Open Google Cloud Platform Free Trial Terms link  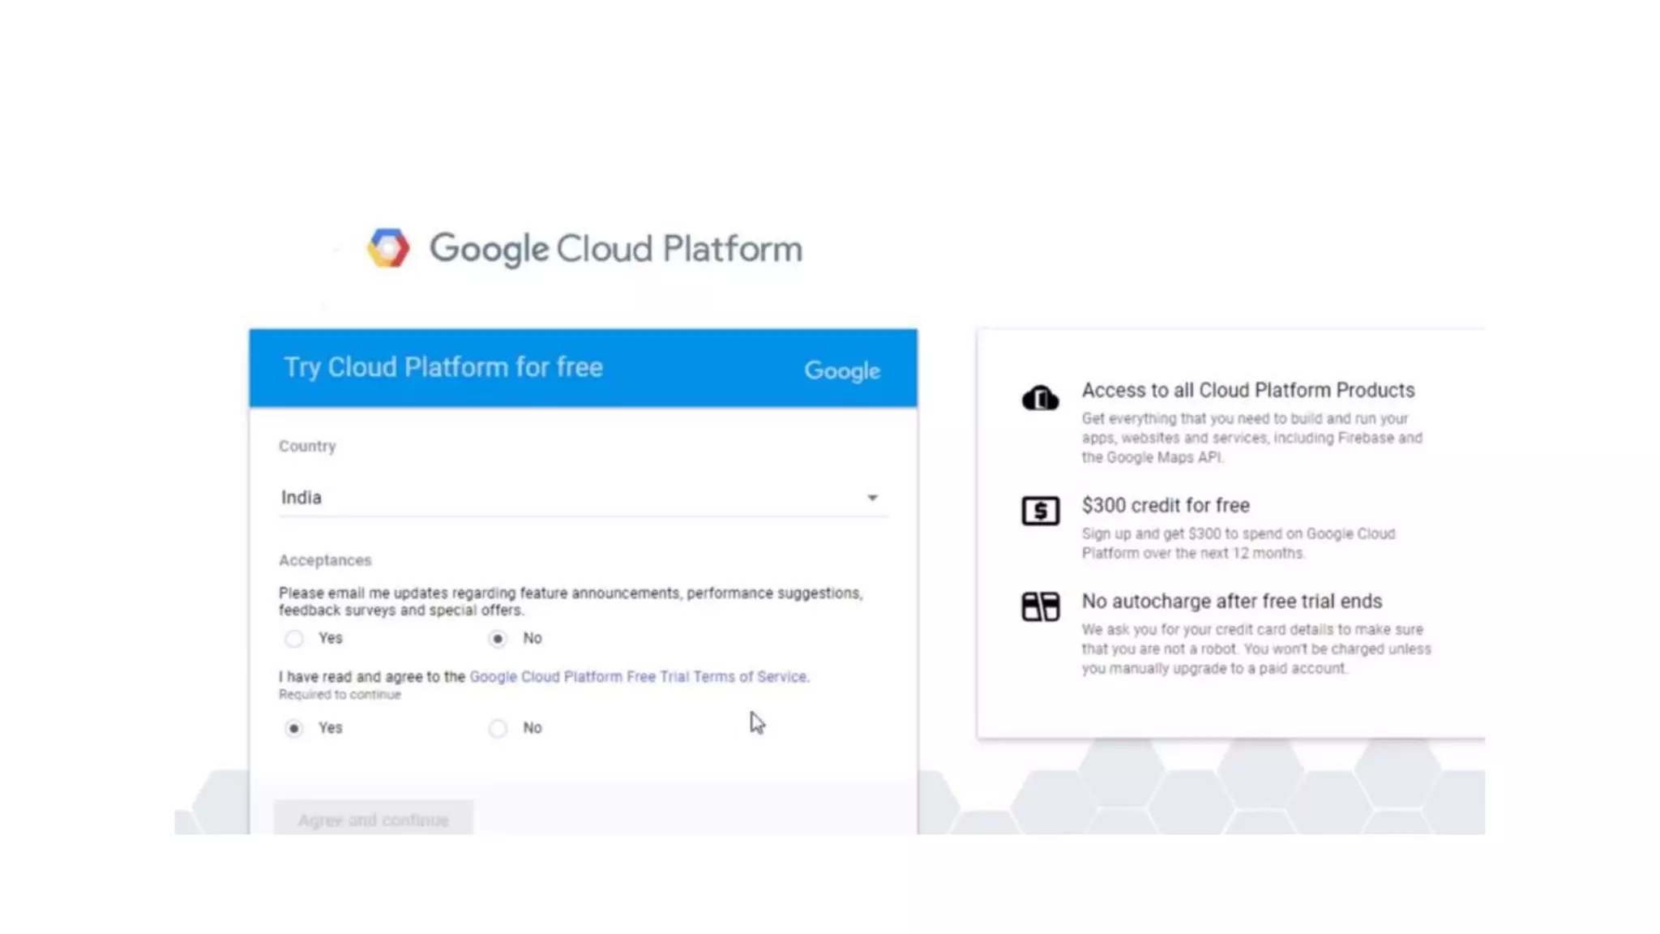638,677
